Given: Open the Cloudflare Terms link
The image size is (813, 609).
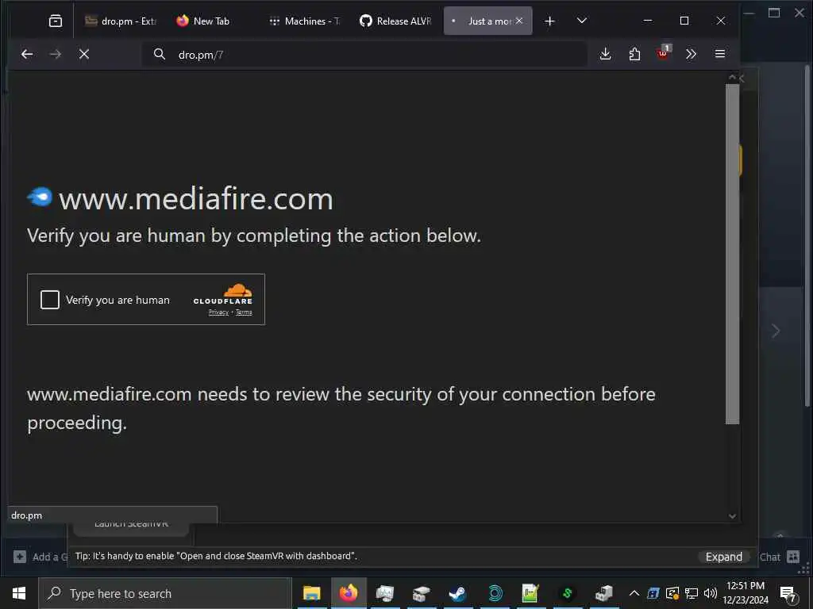Looking at the screenshot, I should click(x=244, y=312).
